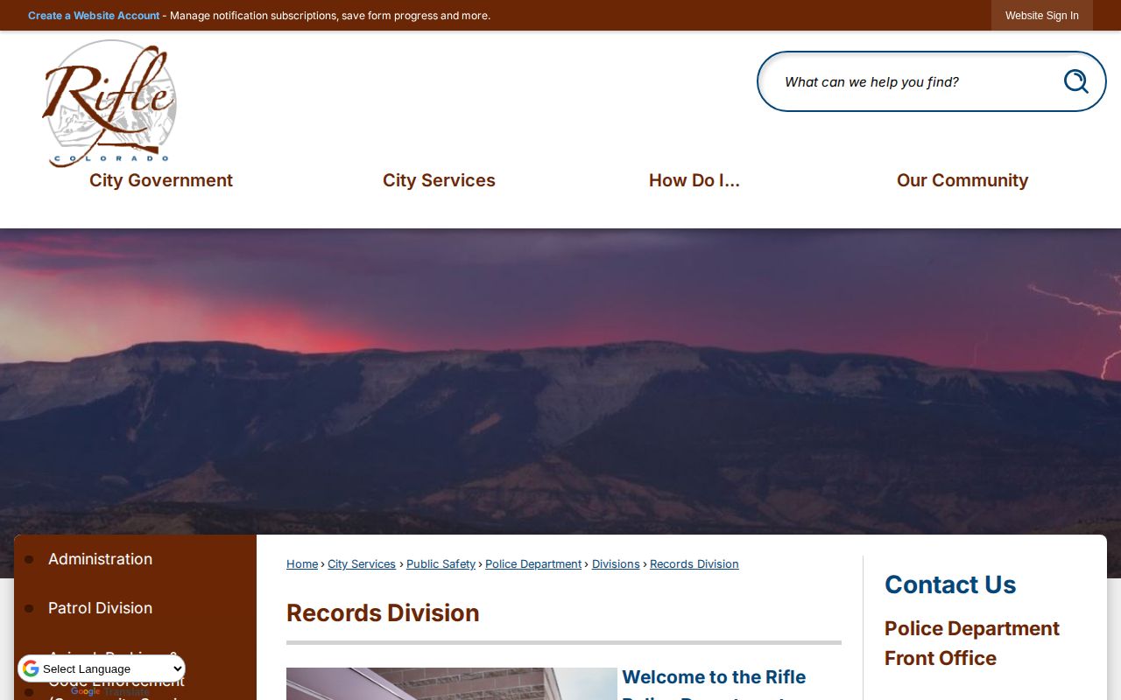Open Administration in the side menu
This screenshot has width=1121, height=700.
(100, 559)
